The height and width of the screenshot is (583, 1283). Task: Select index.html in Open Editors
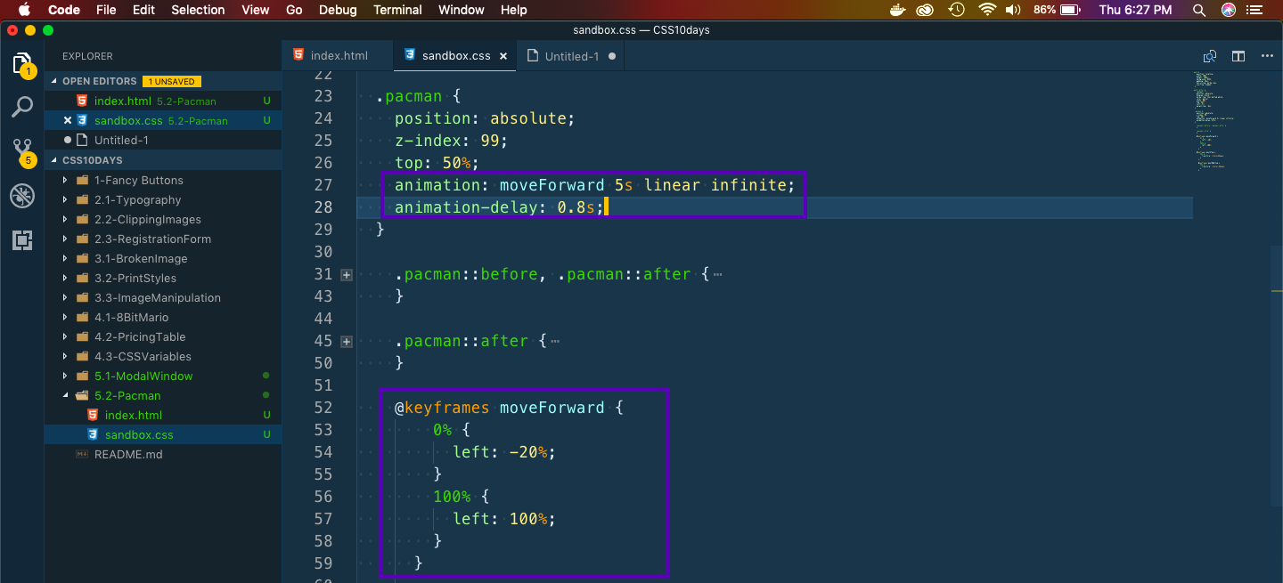pos(123,101)
